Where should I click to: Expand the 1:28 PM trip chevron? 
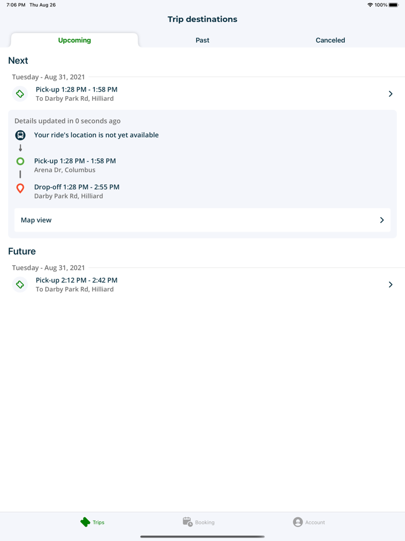(x=391, y=94)
